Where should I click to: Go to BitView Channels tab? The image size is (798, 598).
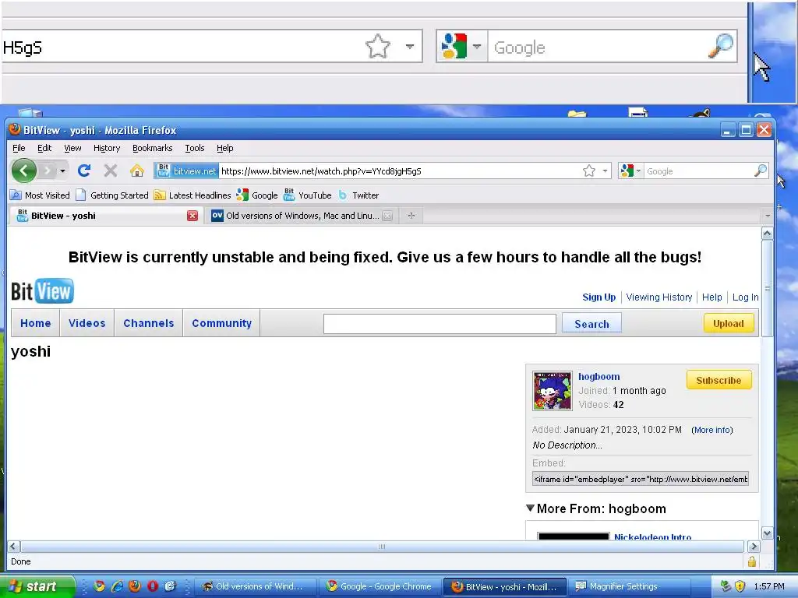point(149,323)
